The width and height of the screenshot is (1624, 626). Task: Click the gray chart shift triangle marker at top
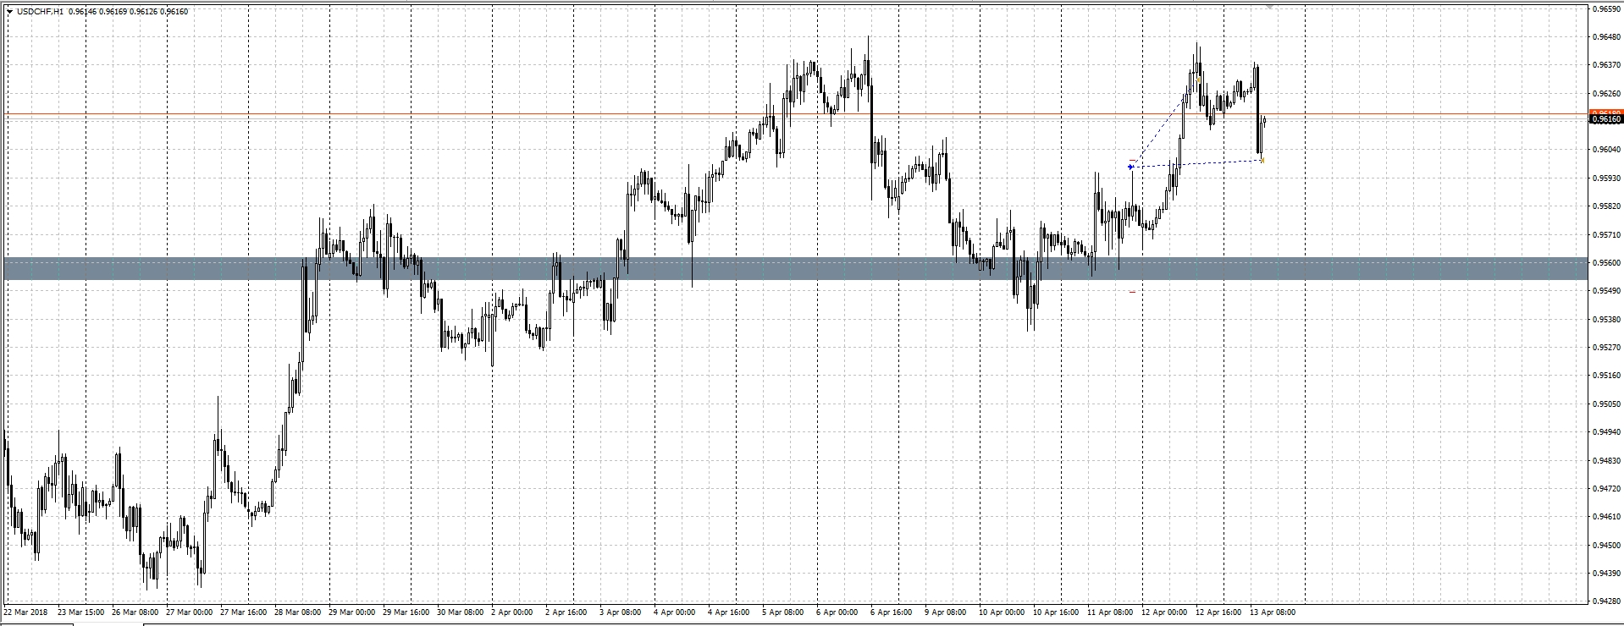coord(1269,7)
